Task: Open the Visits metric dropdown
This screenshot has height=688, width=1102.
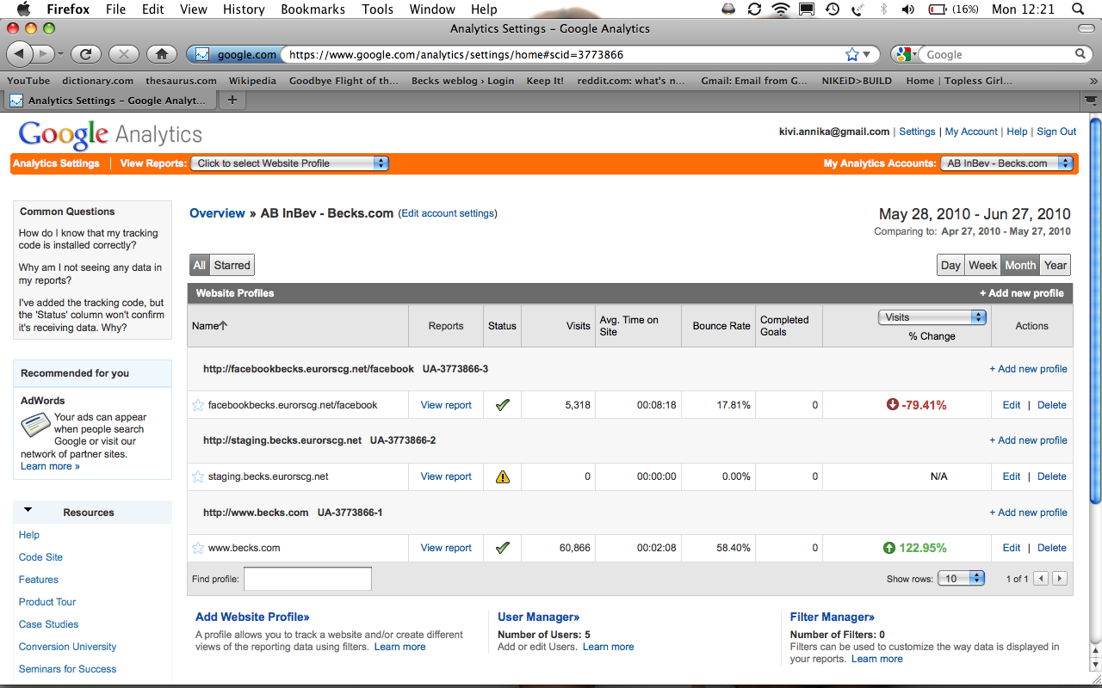Action: click(932, 317)
